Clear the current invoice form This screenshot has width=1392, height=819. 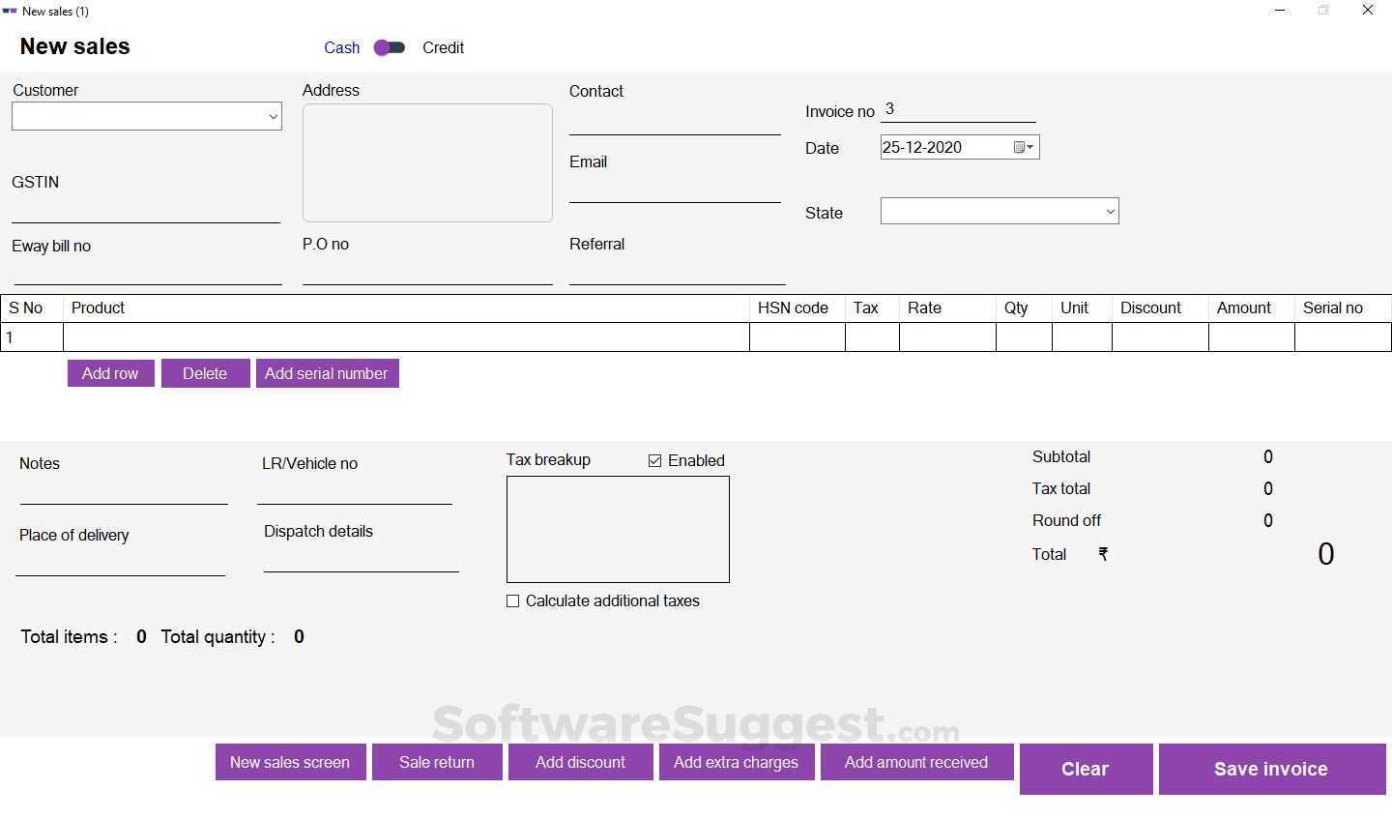1085,769
